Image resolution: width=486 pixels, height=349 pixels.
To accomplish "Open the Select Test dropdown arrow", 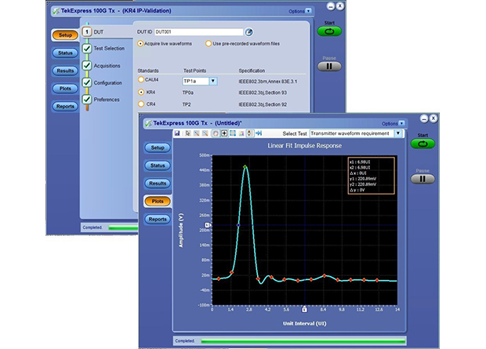I will tap(398, 133).
